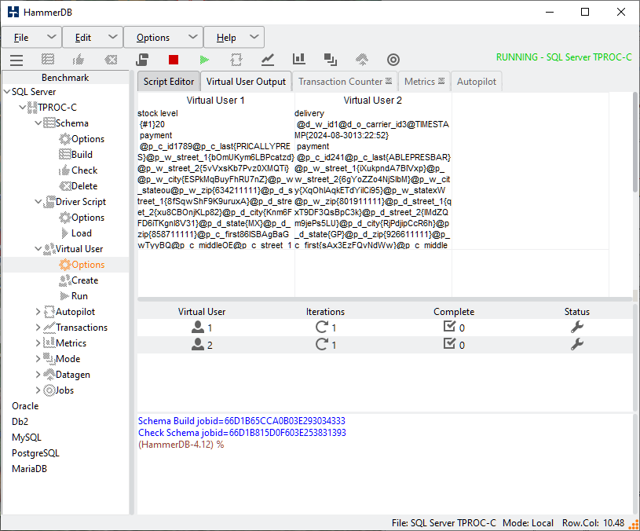Screen dimensions: 640x531
Task: Click the Iterations column header
Action: point(325,312)
